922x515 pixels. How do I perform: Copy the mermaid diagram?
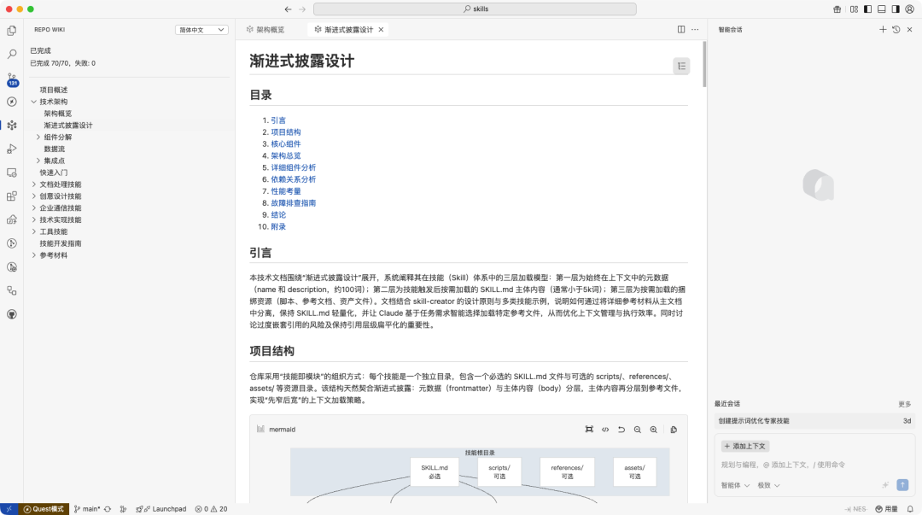tap(674, 430)
